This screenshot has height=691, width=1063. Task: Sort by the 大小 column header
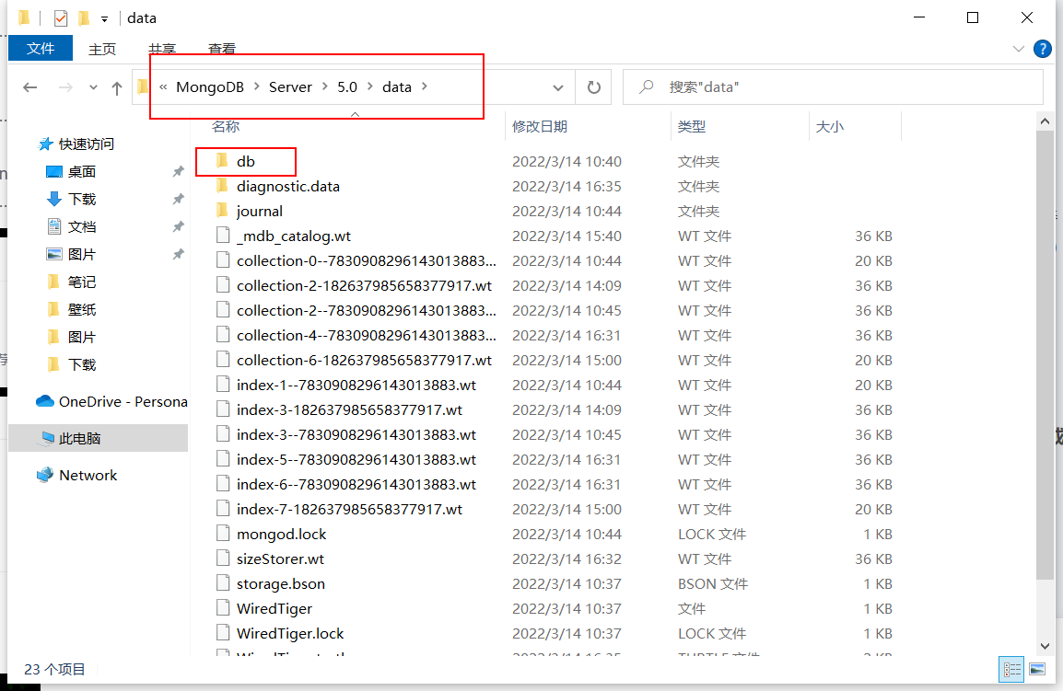click(830, 127)
